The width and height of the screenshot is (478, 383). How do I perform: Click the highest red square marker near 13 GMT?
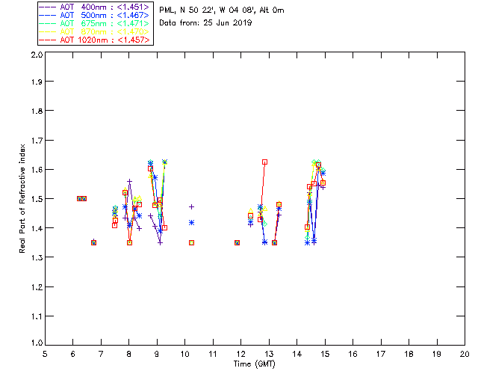click(264, 162)
